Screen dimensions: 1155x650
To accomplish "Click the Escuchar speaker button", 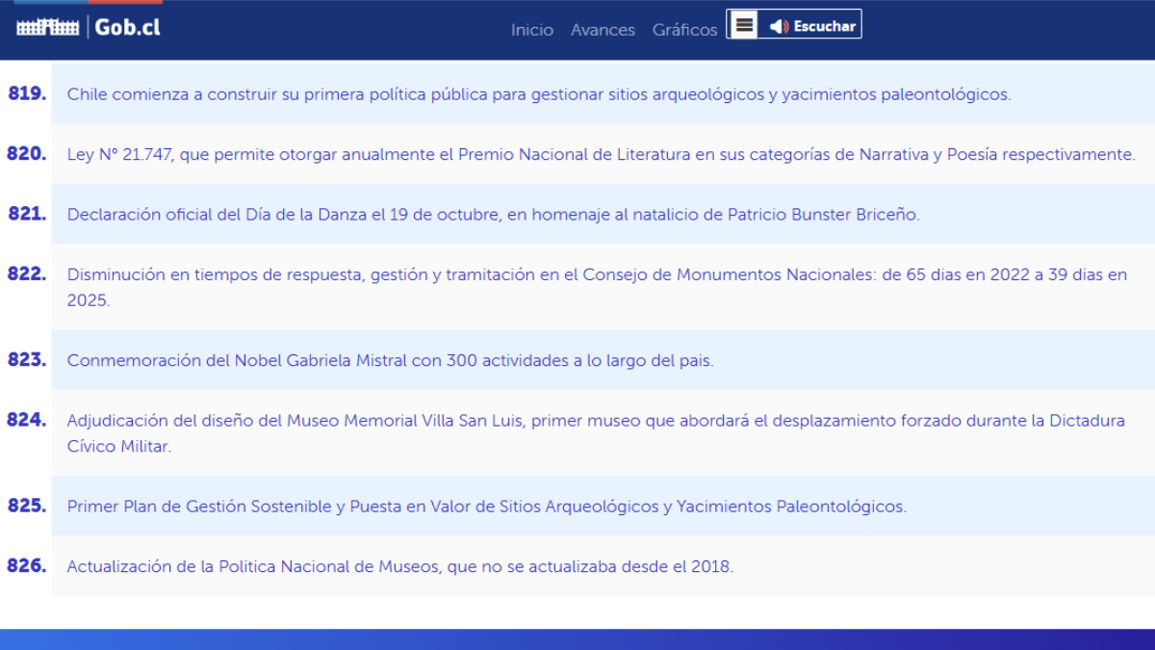I will (x=813, y=26).
